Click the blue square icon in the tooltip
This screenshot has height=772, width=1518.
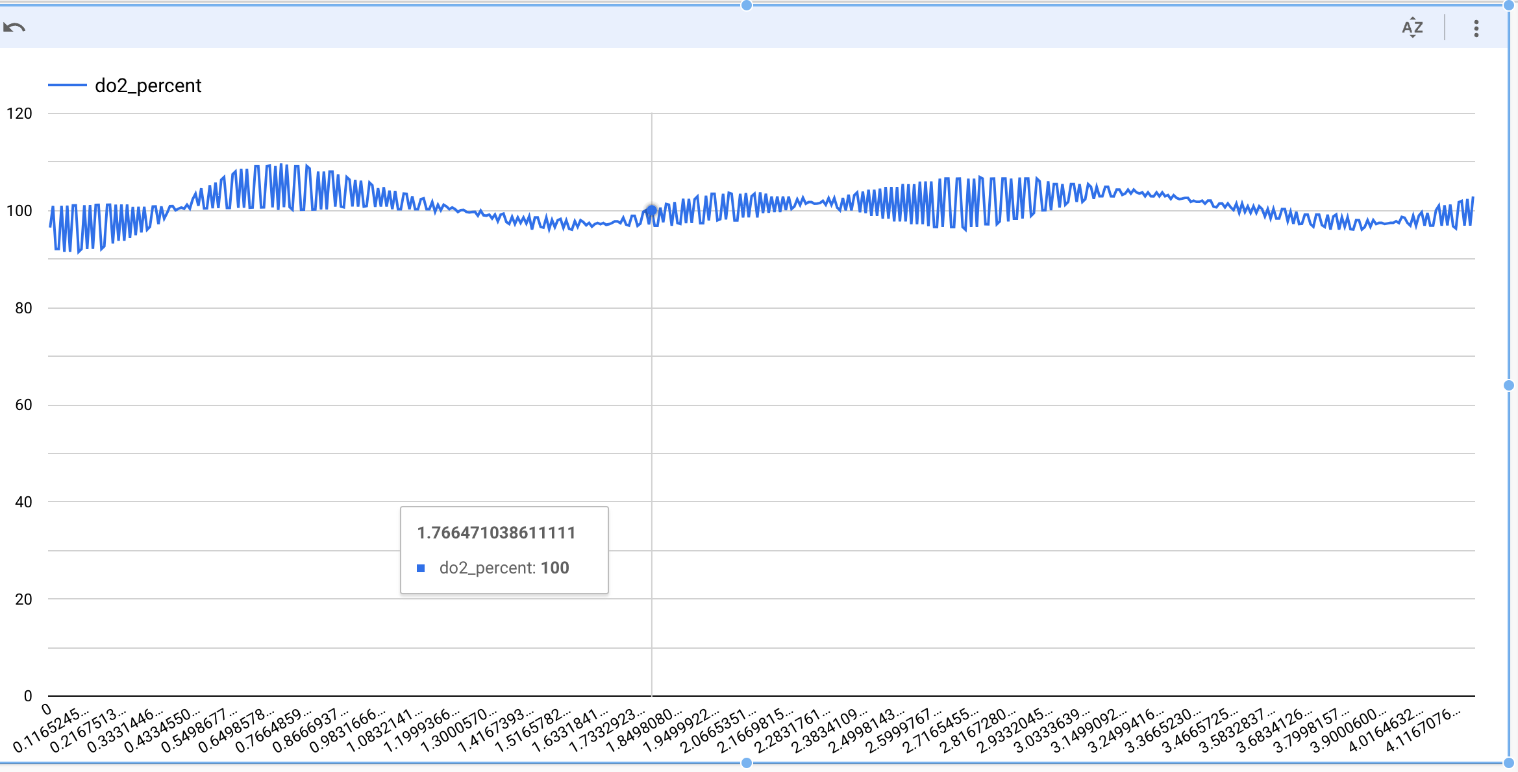point(422,568)
